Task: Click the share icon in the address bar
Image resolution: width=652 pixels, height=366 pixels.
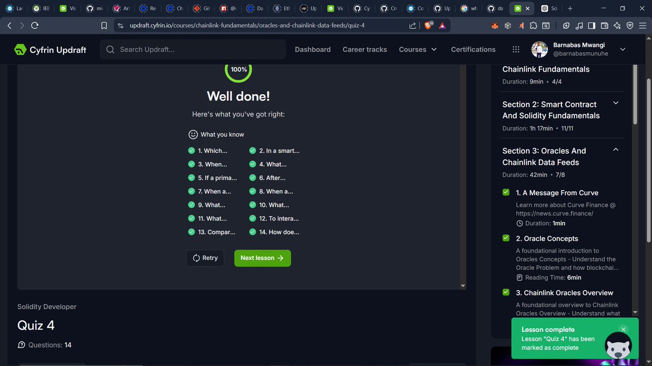Action: pyautogui.click(x=413, y=25)
